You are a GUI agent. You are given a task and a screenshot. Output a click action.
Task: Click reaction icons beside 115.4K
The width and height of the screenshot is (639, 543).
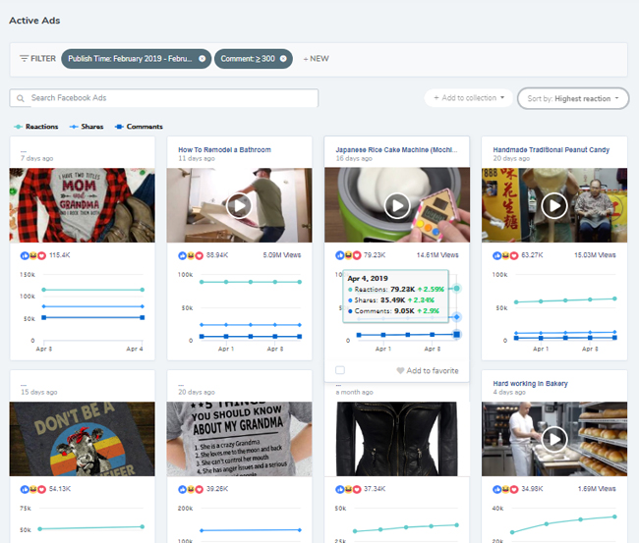click(33, 255)
